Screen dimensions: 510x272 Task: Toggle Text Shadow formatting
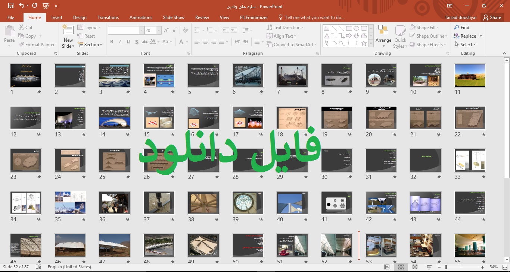click(137, 42)
